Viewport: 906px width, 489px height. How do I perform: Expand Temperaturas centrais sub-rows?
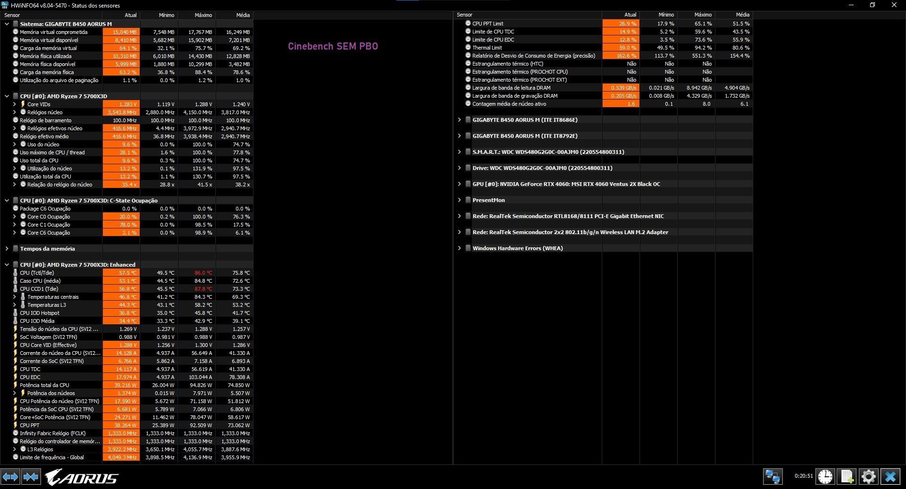pyautogui.click(x=14, y=297)
